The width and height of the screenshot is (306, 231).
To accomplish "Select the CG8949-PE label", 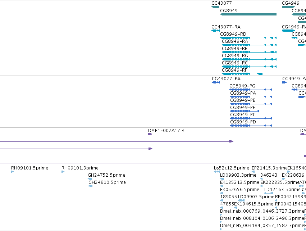I will coord(243,100).
